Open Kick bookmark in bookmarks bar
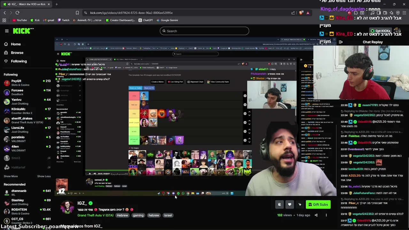Screen dimensions: 409x230 [35, 20]
